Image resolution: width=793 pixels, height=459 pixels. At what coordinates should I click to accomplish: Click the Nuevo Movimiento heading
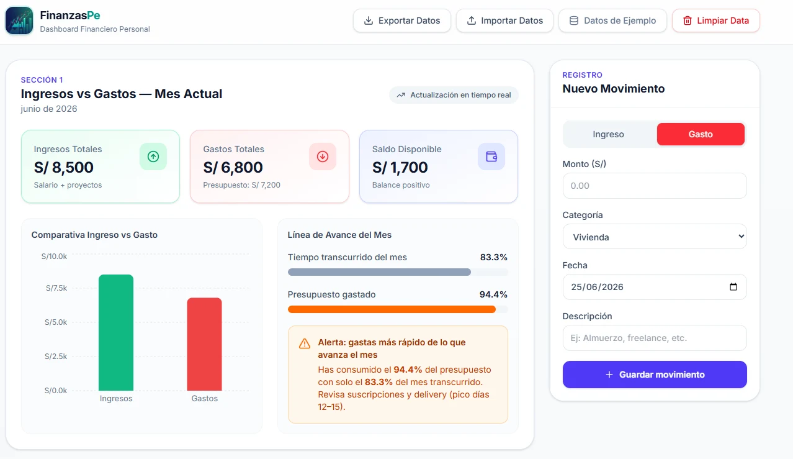pyautogui.click(x=614, y=89)
